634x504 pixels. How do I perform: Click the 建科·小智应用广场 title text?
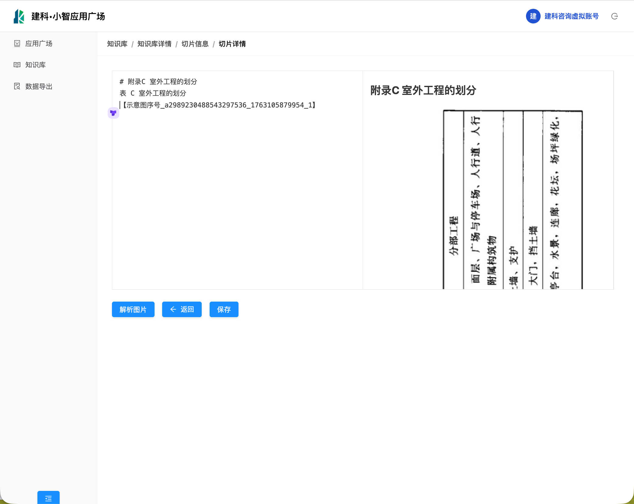pos(68,16)
